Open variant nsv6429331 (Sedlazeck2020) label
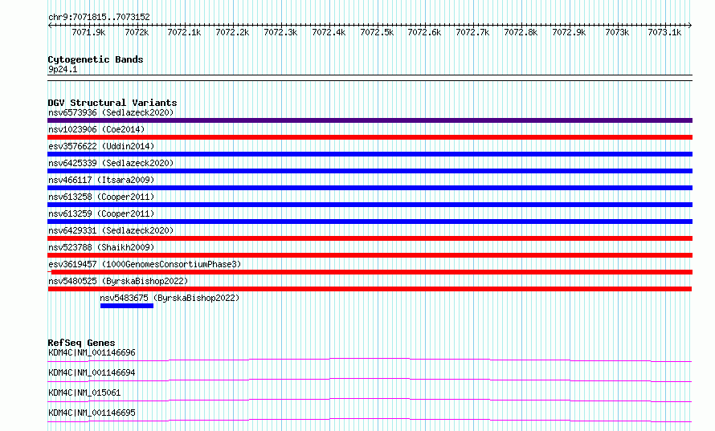Image resolution: width=715 pixels, height=431 pixels. pyautogui.click(x=111, y=230)
